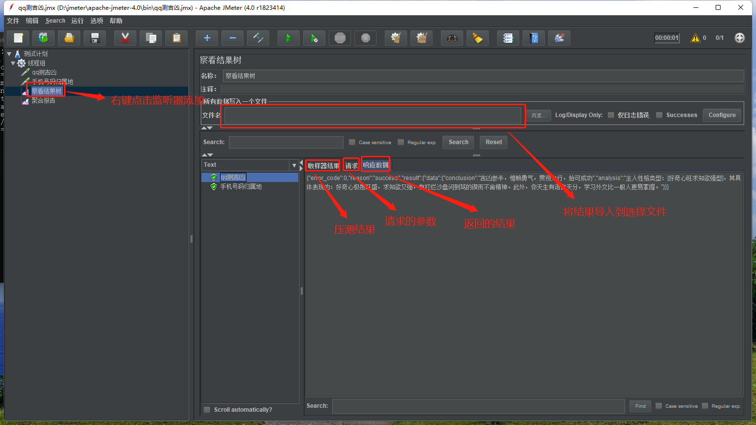This screenshot has height=425, width=756.
Task: Save the test plan with disk icon
Action: click(95, 38)
